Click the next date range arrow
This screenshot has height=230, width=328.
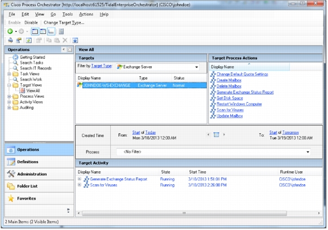224,134
